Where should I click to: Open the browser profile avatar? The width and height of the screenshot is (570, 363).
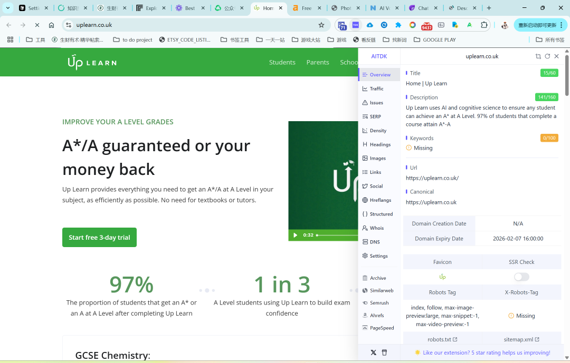coord(505,25)
